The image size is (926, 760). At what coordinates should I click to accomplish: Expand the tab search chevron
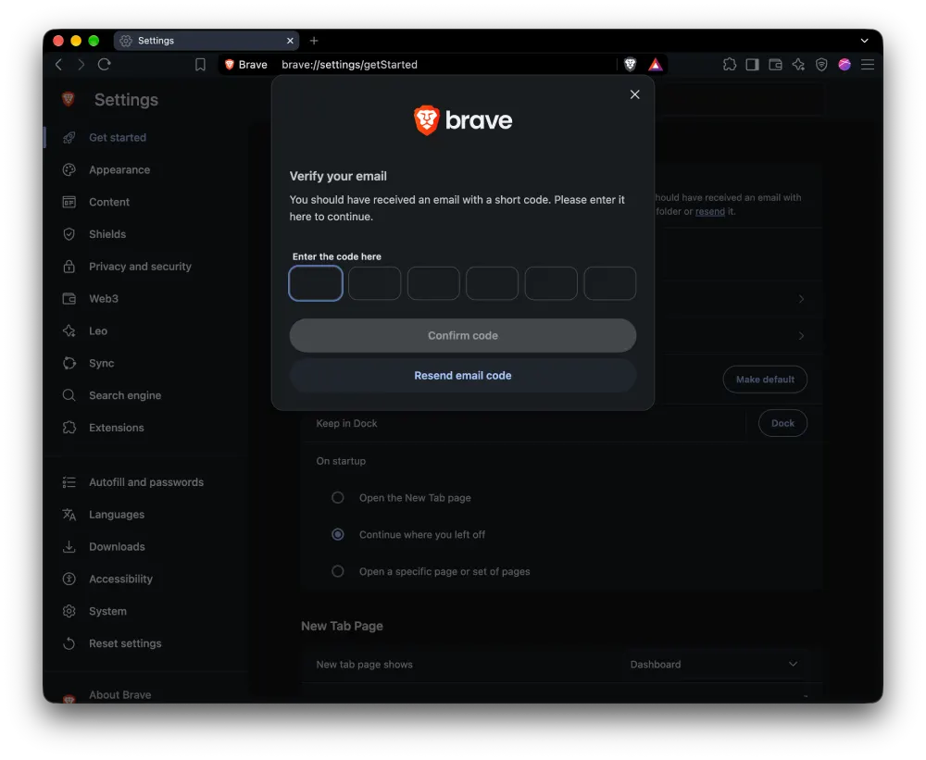[x=864, y=40]
